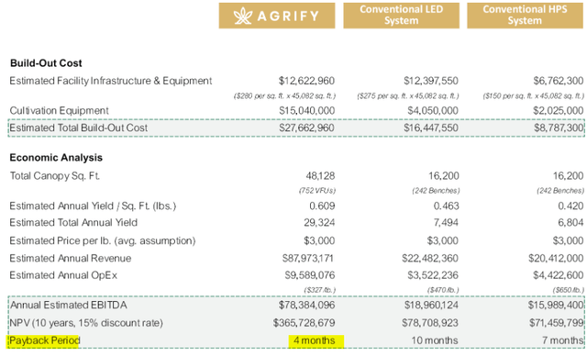This screenshot has width=587, height=356.
Task: Click the Agrify logo header
Action: 277,16
